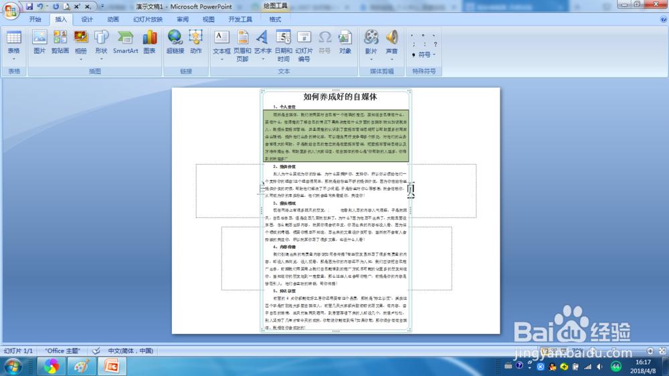Click the 文本框 text box icon
Viewport: 669px width, 376px height.
221,37
